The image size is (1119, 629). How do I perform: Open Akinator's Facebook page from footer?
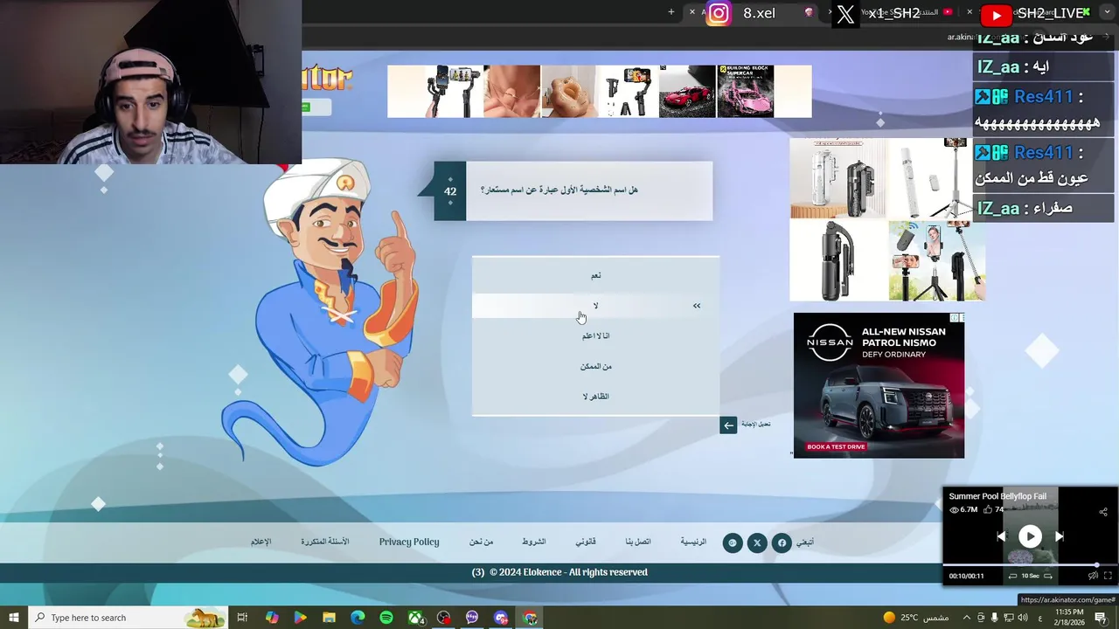click(x=782, y=543)
